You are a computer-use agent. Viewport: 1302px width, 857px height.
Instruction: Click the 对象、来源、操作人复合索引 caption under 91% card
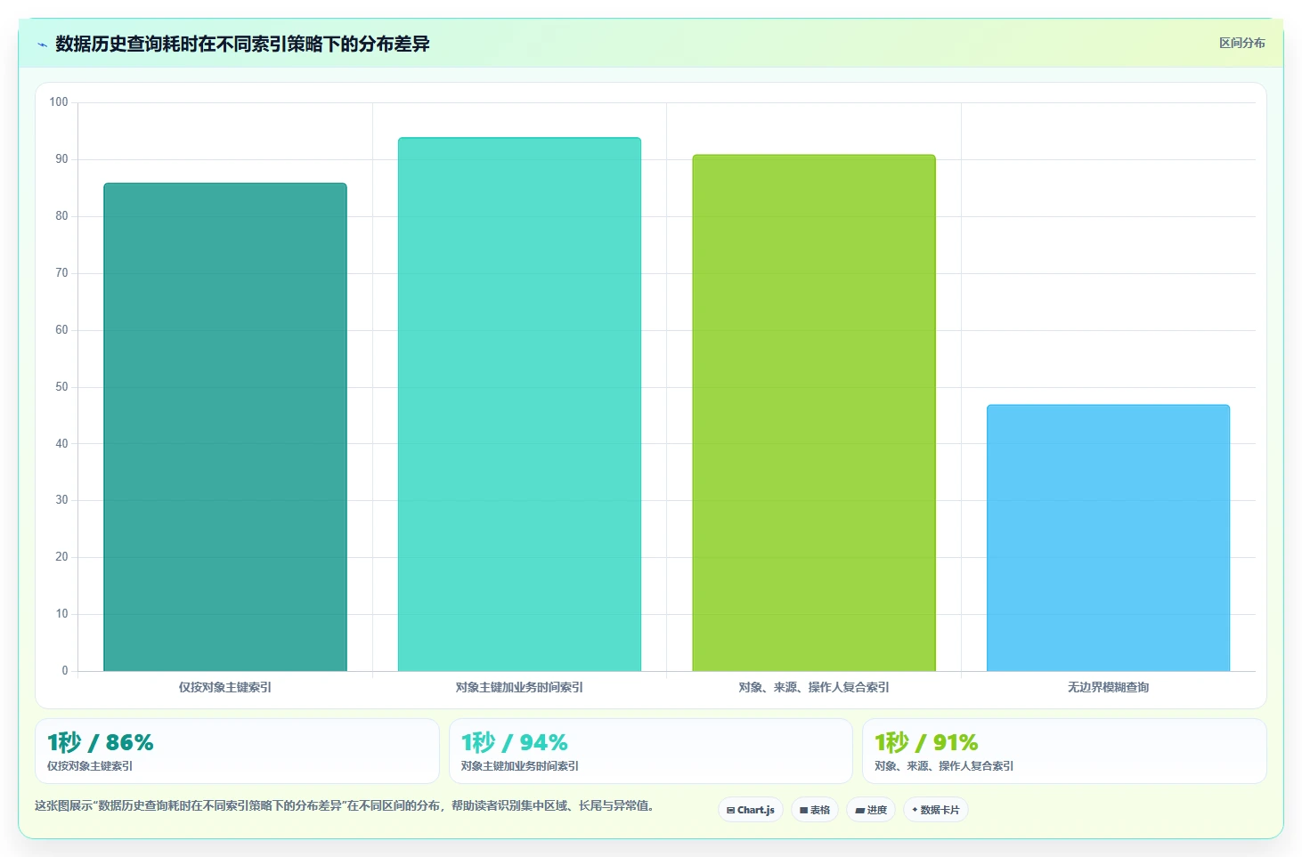point(944,765)
